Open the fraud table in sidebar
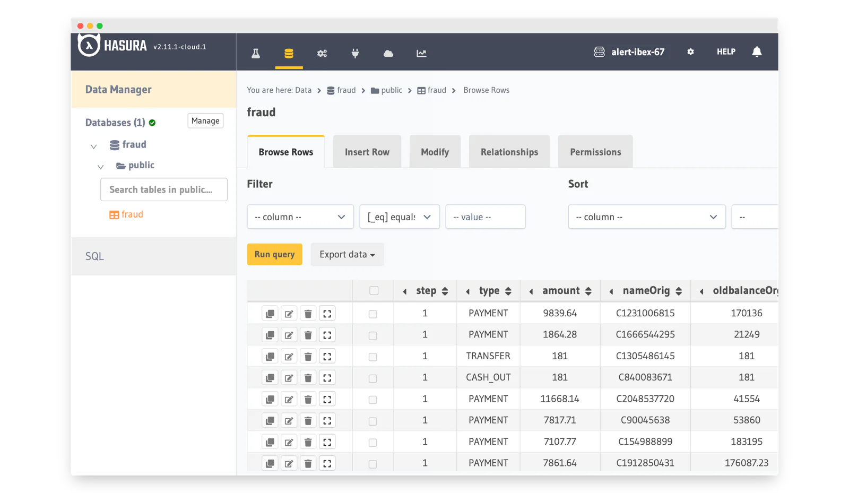Viewport: 849px width, 493px height. (126, 214)
